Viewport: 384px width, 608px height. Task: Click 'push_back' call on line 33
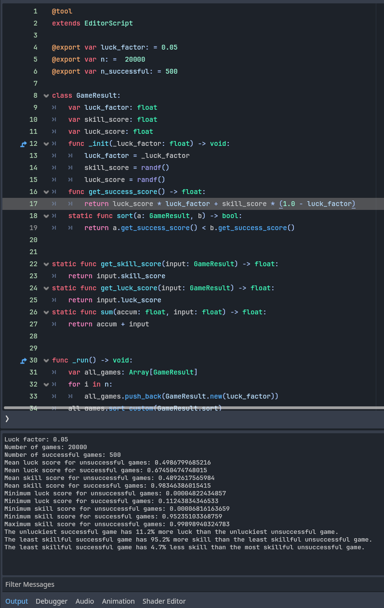143,396
